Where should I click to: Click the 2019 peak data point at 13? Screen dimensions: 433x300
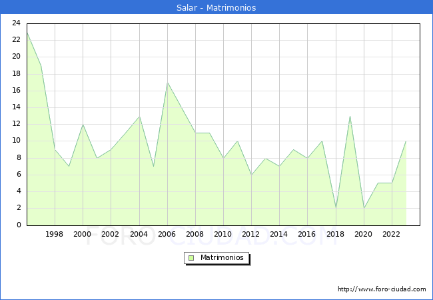[350, 116]
